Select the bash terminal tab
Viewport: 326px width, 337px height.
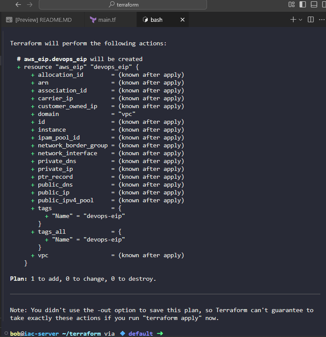(163, 20)
